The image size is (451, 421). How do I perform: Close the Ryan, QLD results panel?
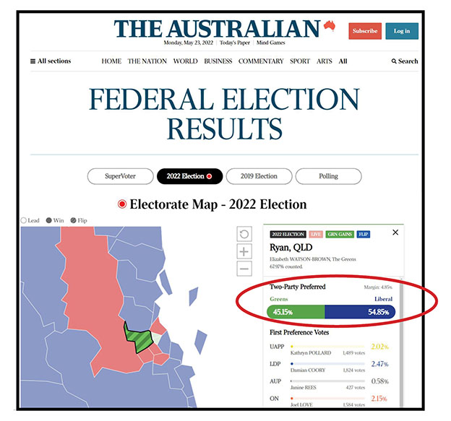pos(395,233)
